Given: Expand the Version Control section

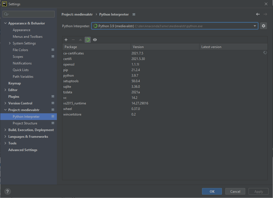Looking at the screenshot, I should (x=5, y=103).
